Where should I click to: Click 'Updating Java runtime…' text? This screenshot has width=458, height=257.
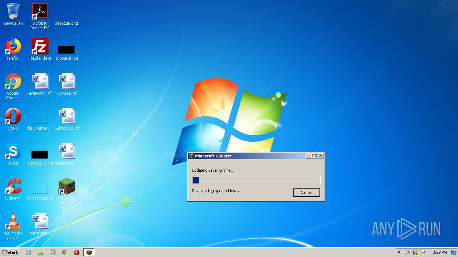click(213, 170)
